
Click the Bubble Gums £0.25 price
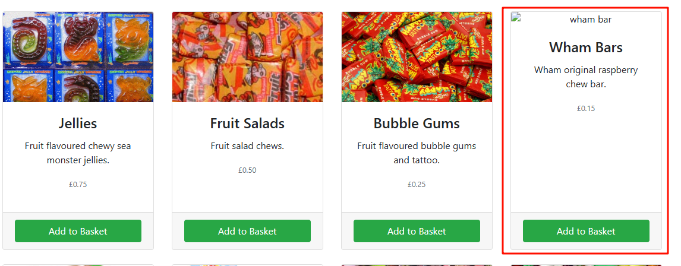[x=417, y=185]
